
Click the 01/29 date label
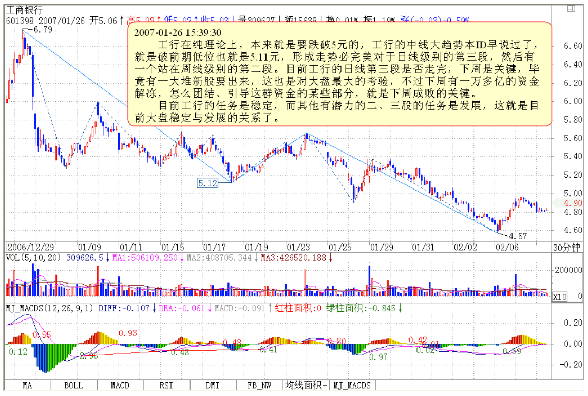pos(382,247)
